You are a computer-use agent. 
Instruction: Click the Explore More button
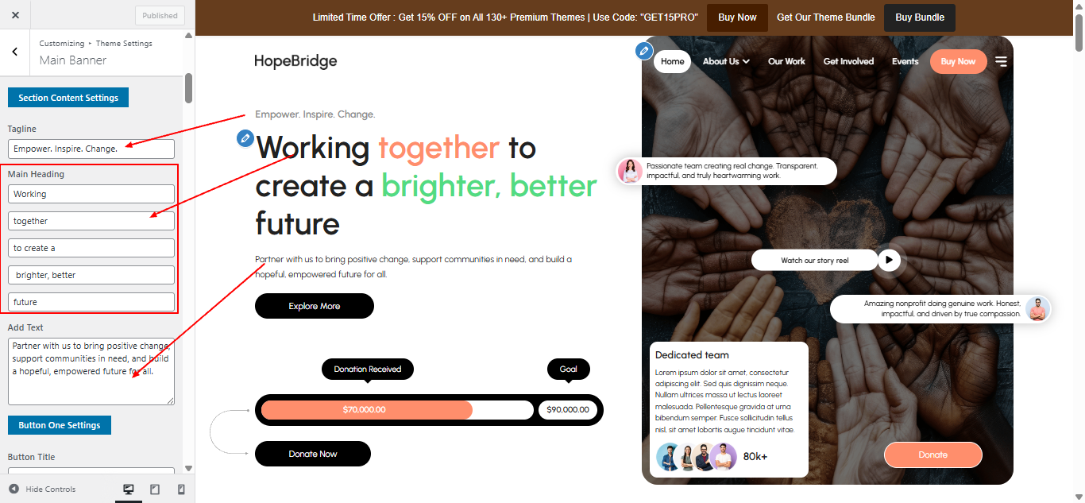pos(315,306)
